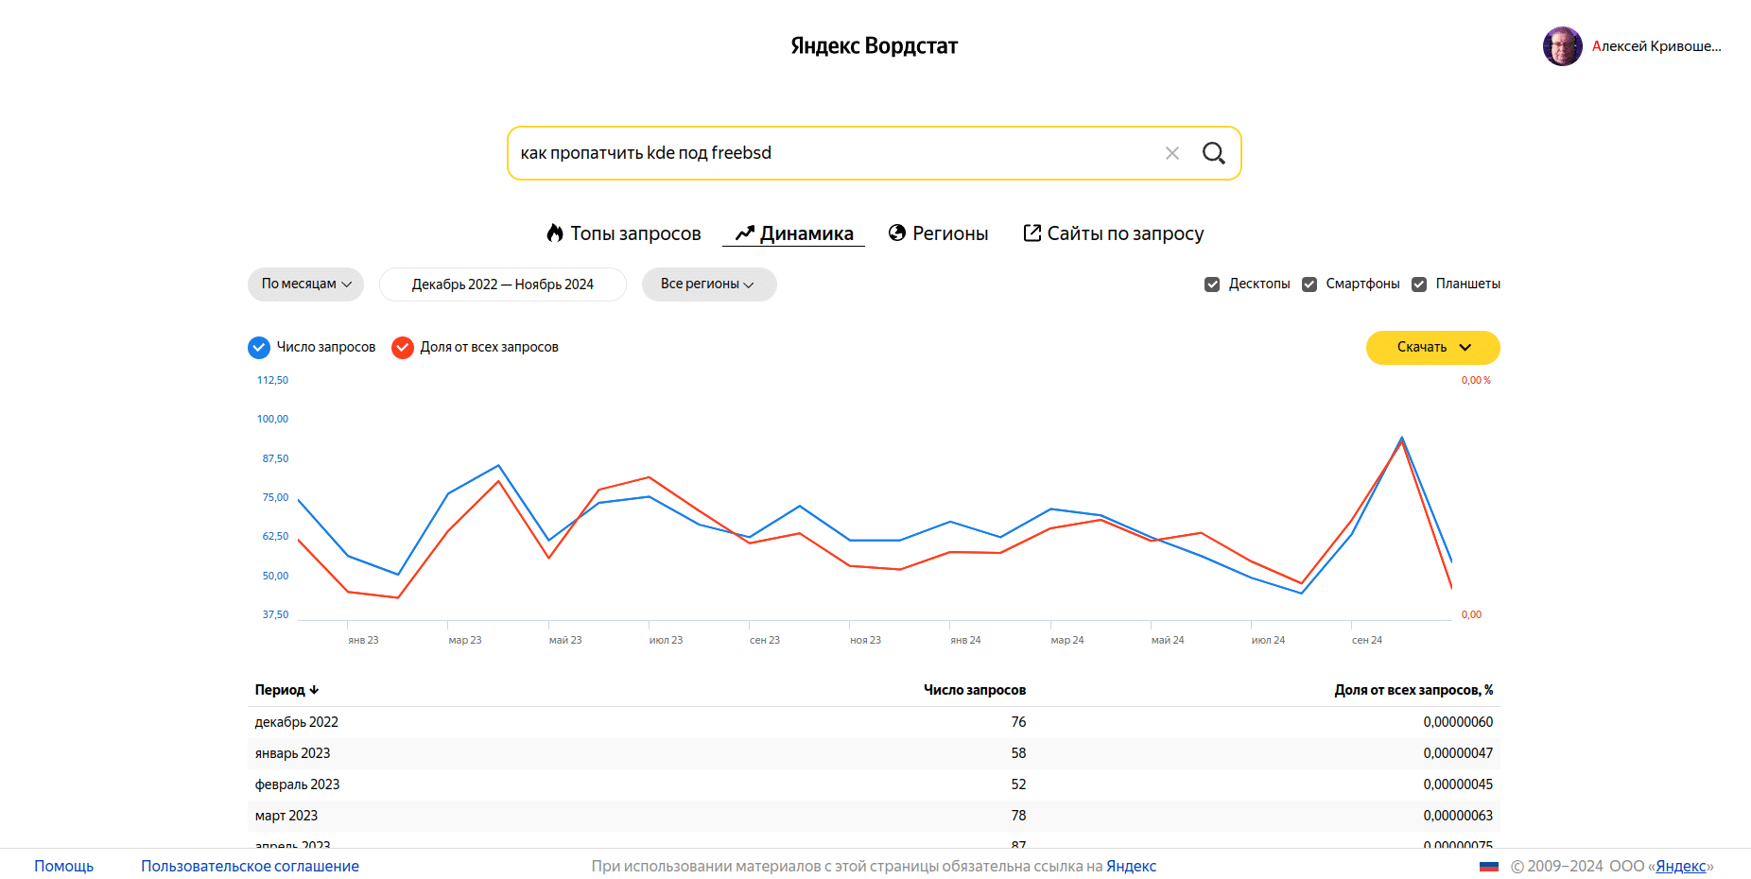
Task: Click value 76 in Число запросов column
Action: [1018, 722]
